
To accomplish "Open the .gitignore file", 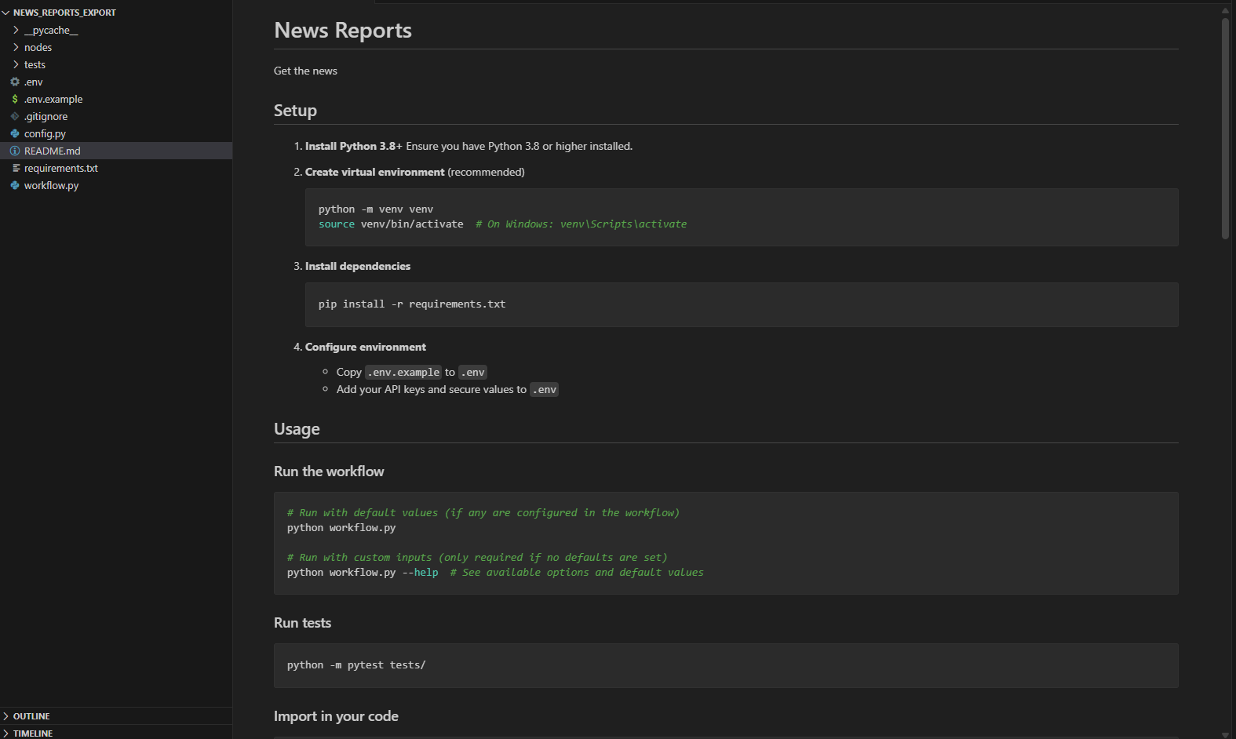I will click(46, 116).
